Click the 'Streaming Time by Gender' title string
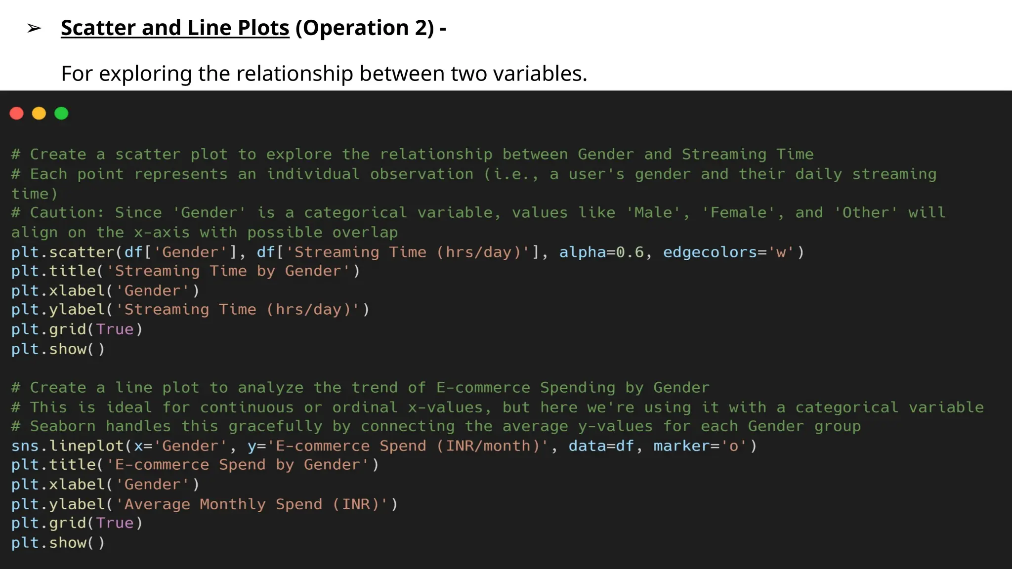 point(228,271)
